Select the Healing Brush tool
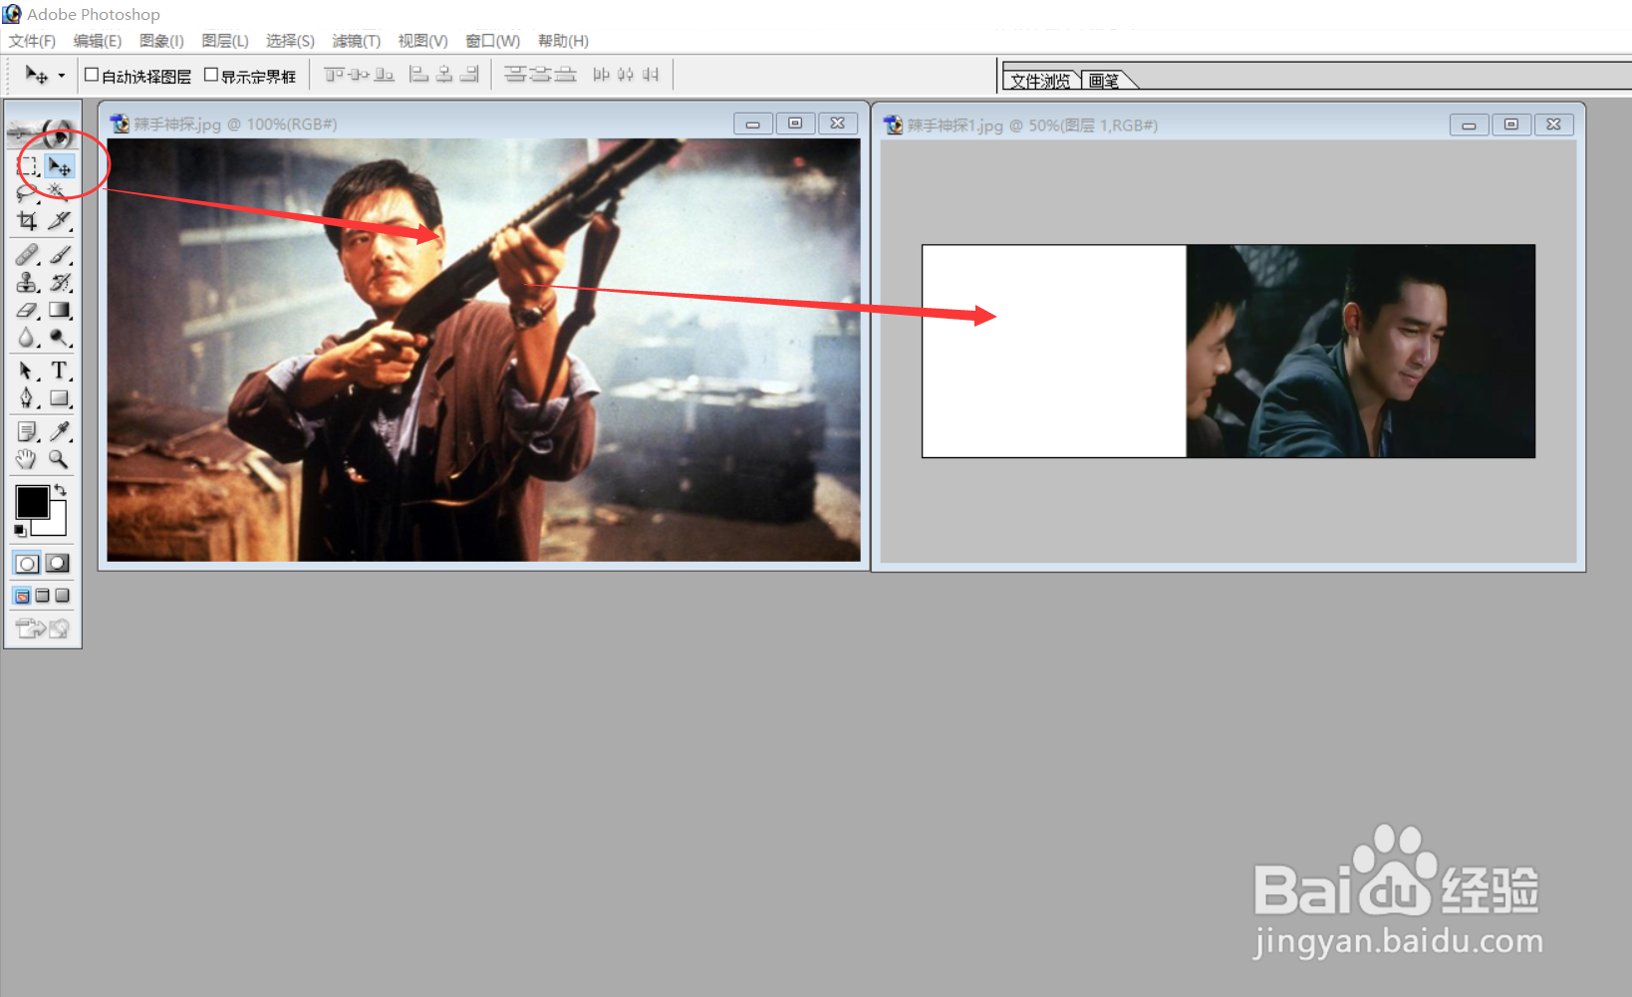The image size is (1632, 997). coord(28,255)
